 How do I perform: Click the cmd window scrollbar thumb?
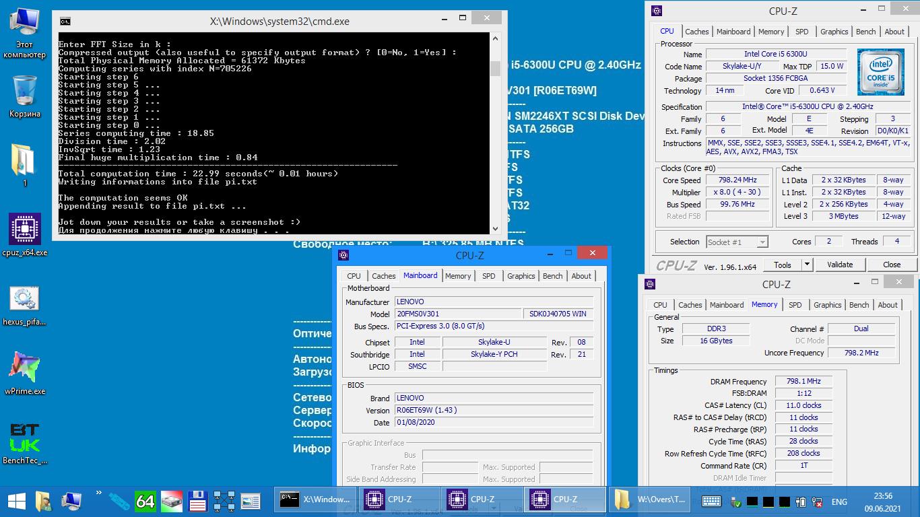point(496,69)
